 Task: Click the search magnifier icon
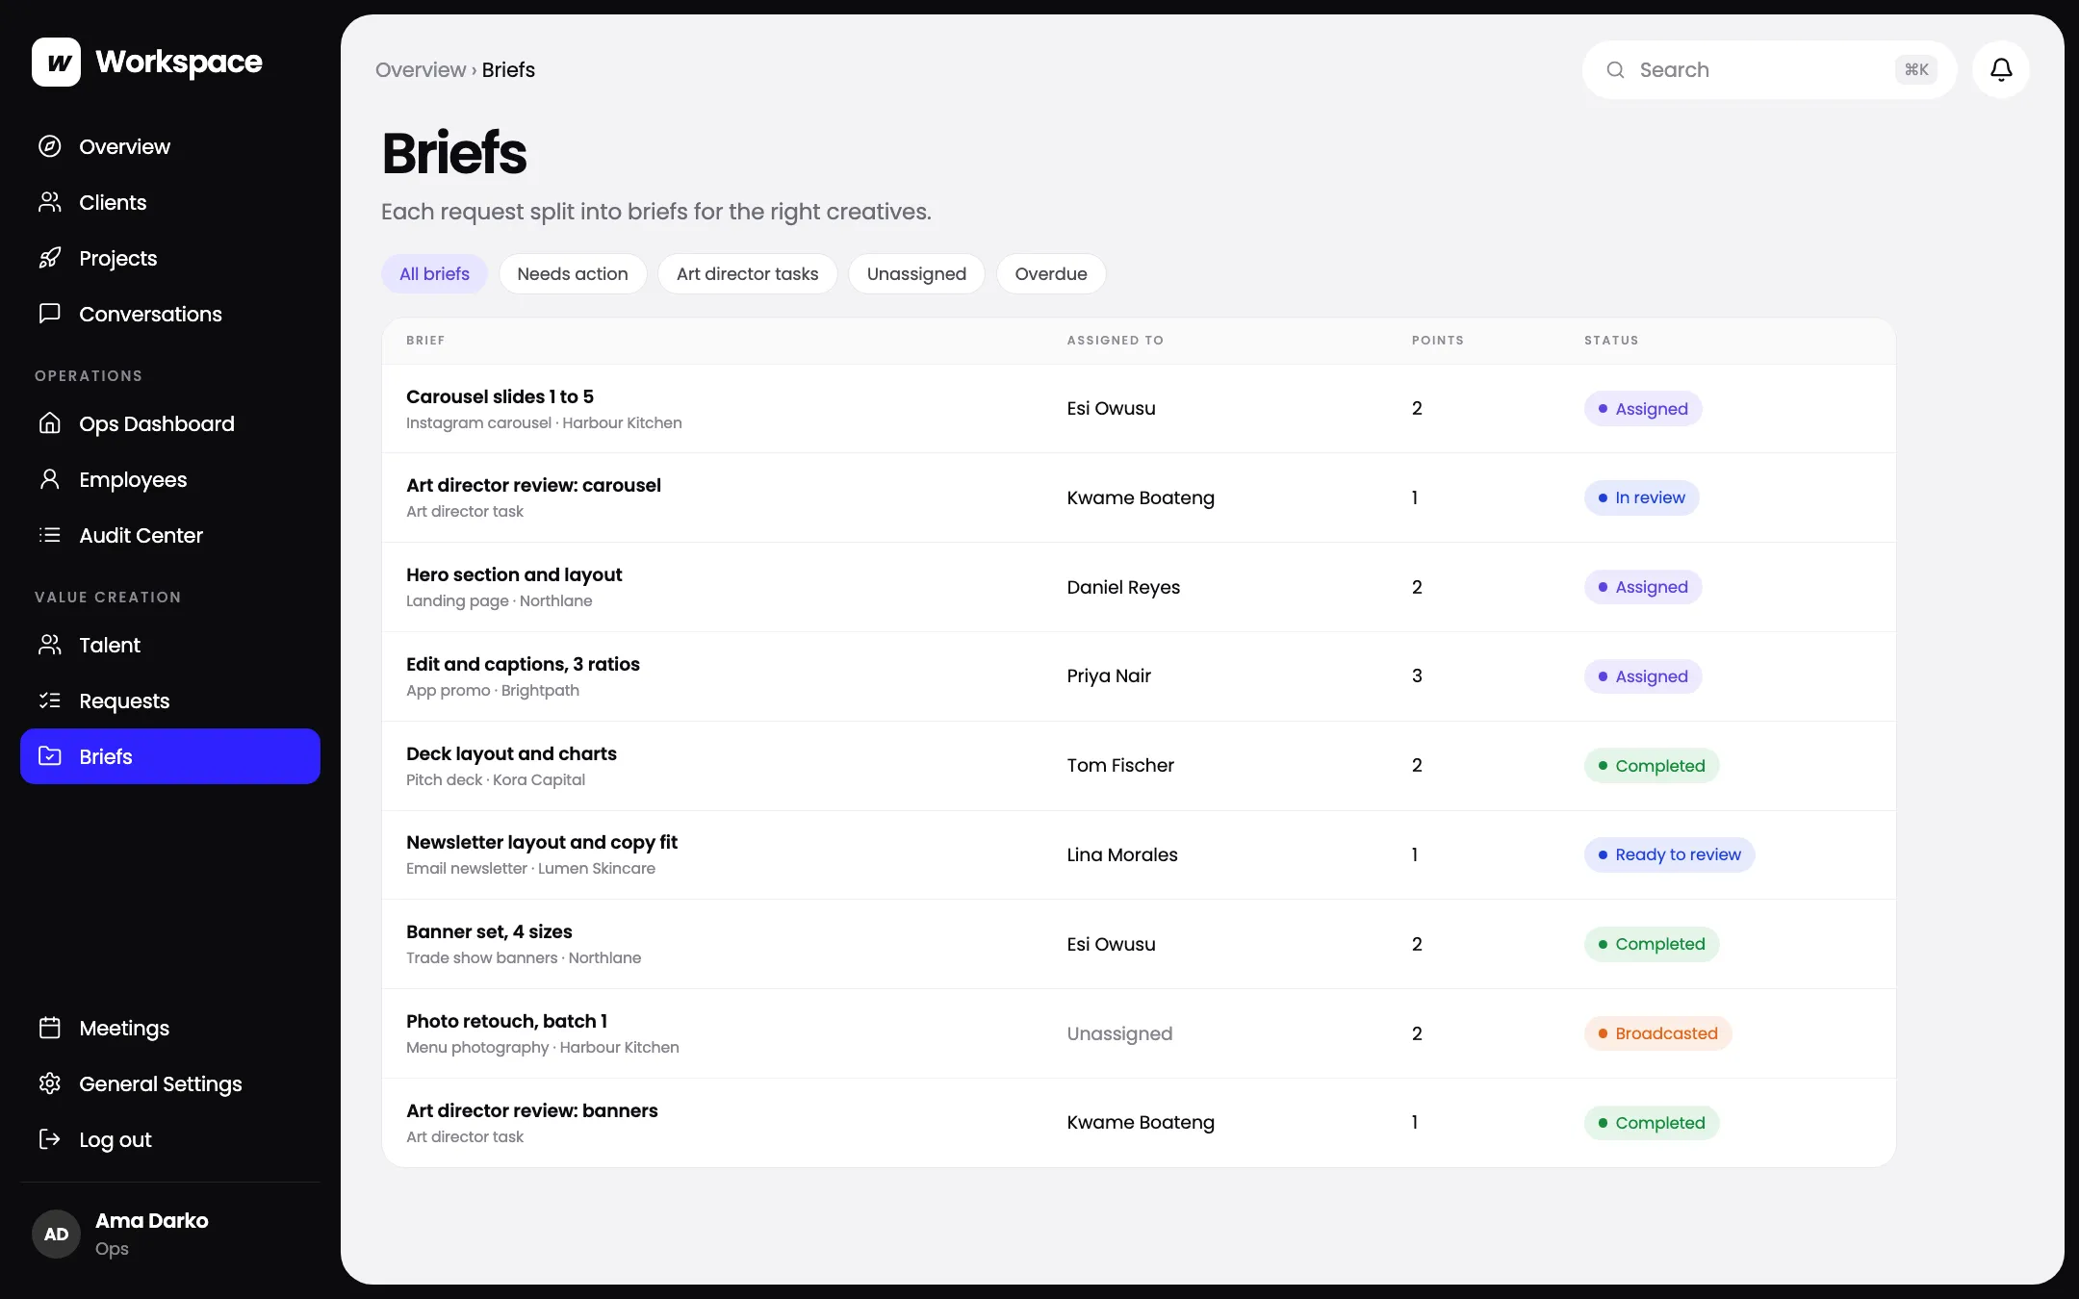pyautogui.click(x=1616, y=70)
